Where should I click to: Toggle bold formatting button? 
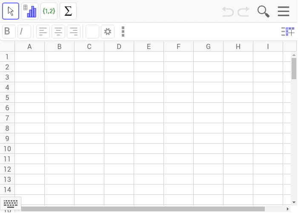click(x=9, y=32)
